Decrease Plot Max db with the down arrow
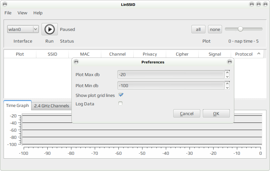 227,77
